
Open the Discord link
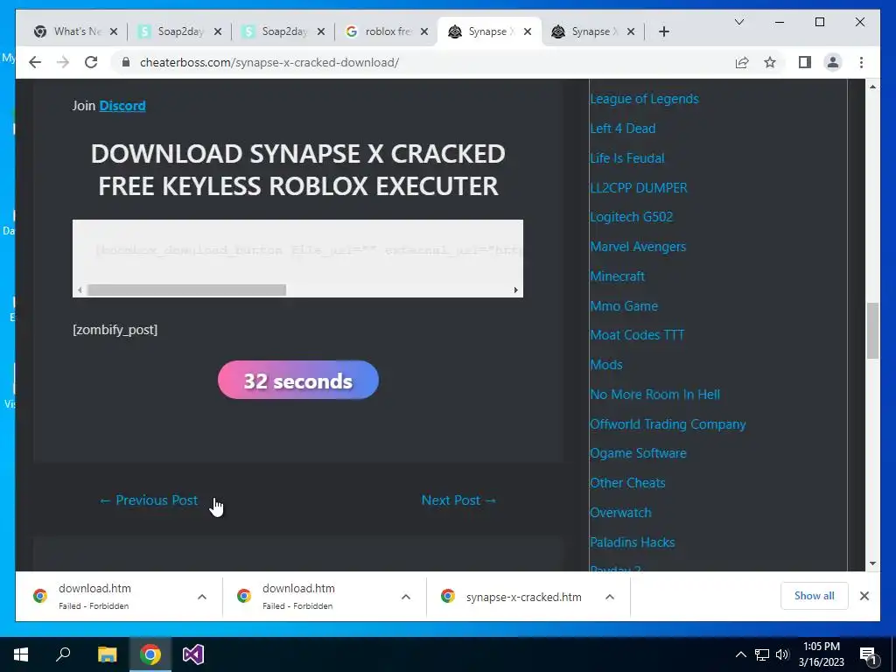pos(122,106)
